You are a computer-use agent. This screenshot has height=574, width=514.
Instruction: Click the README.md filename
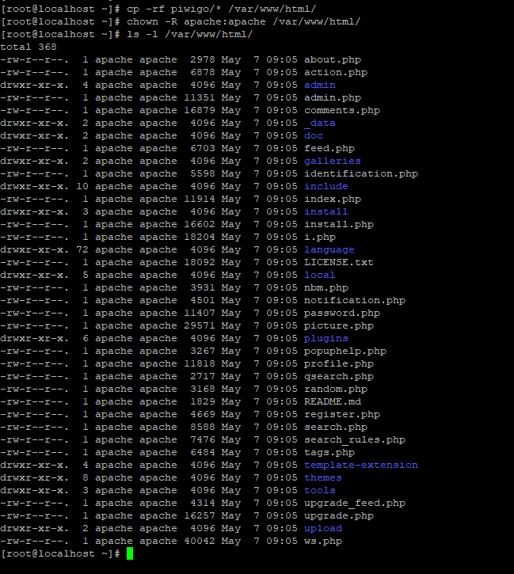click(x=333, y=401)
